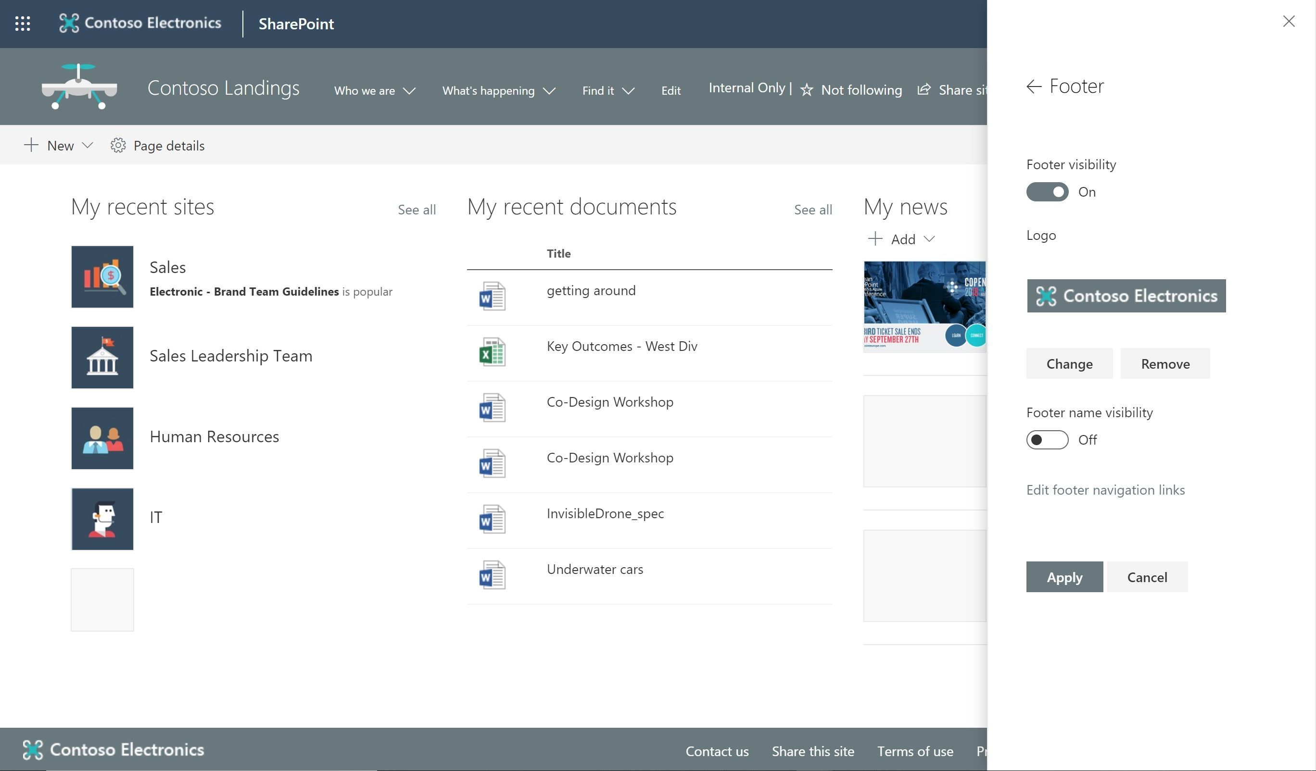Click the Change logo button
The width and height of the screenshot is (1316, 771).
tap(1069, 364)
